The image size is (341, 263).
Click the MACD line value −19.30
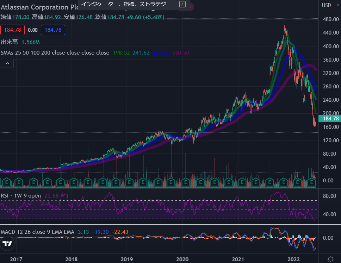(100, 232)
